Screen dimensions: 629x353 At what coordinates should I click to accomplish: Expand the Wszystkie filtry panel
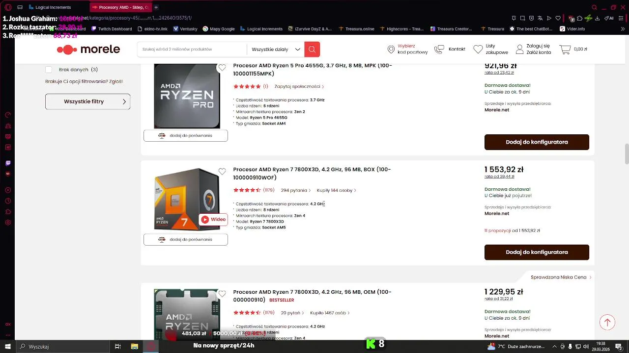coord(87,101)
